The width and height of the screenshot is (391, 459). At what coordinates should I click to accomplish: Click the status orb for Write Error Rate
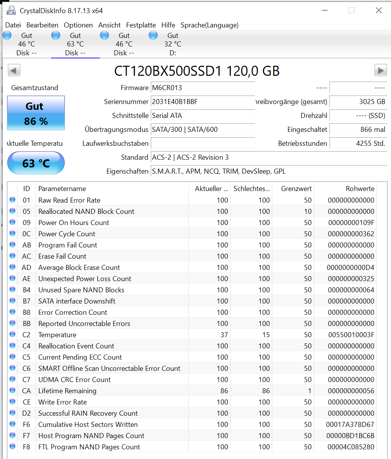[x=12, y=401]
